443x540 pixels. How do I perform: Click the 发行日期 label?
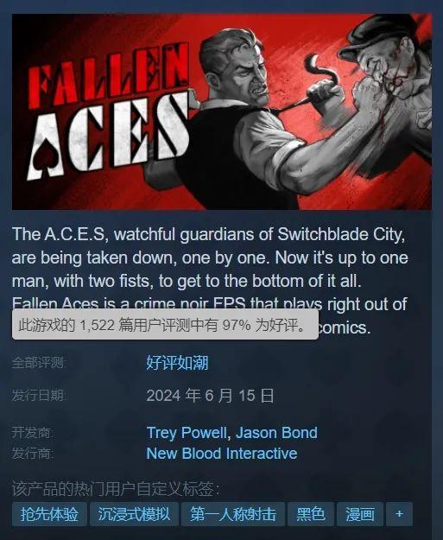click(39, 396)
